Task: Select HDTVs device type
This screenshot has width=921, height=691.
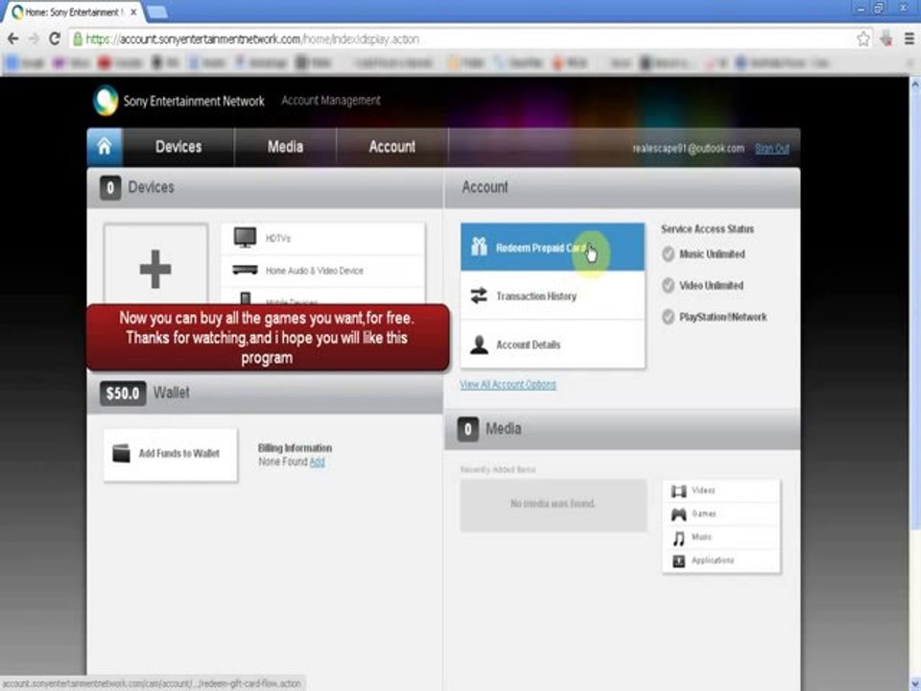Action: (x=323, y=239)
